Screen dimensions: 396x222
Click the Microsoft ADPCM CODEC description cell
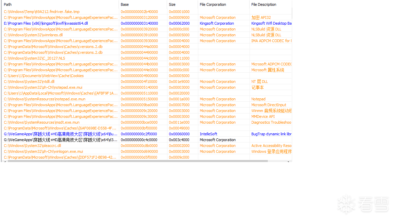tap(272, 64)
